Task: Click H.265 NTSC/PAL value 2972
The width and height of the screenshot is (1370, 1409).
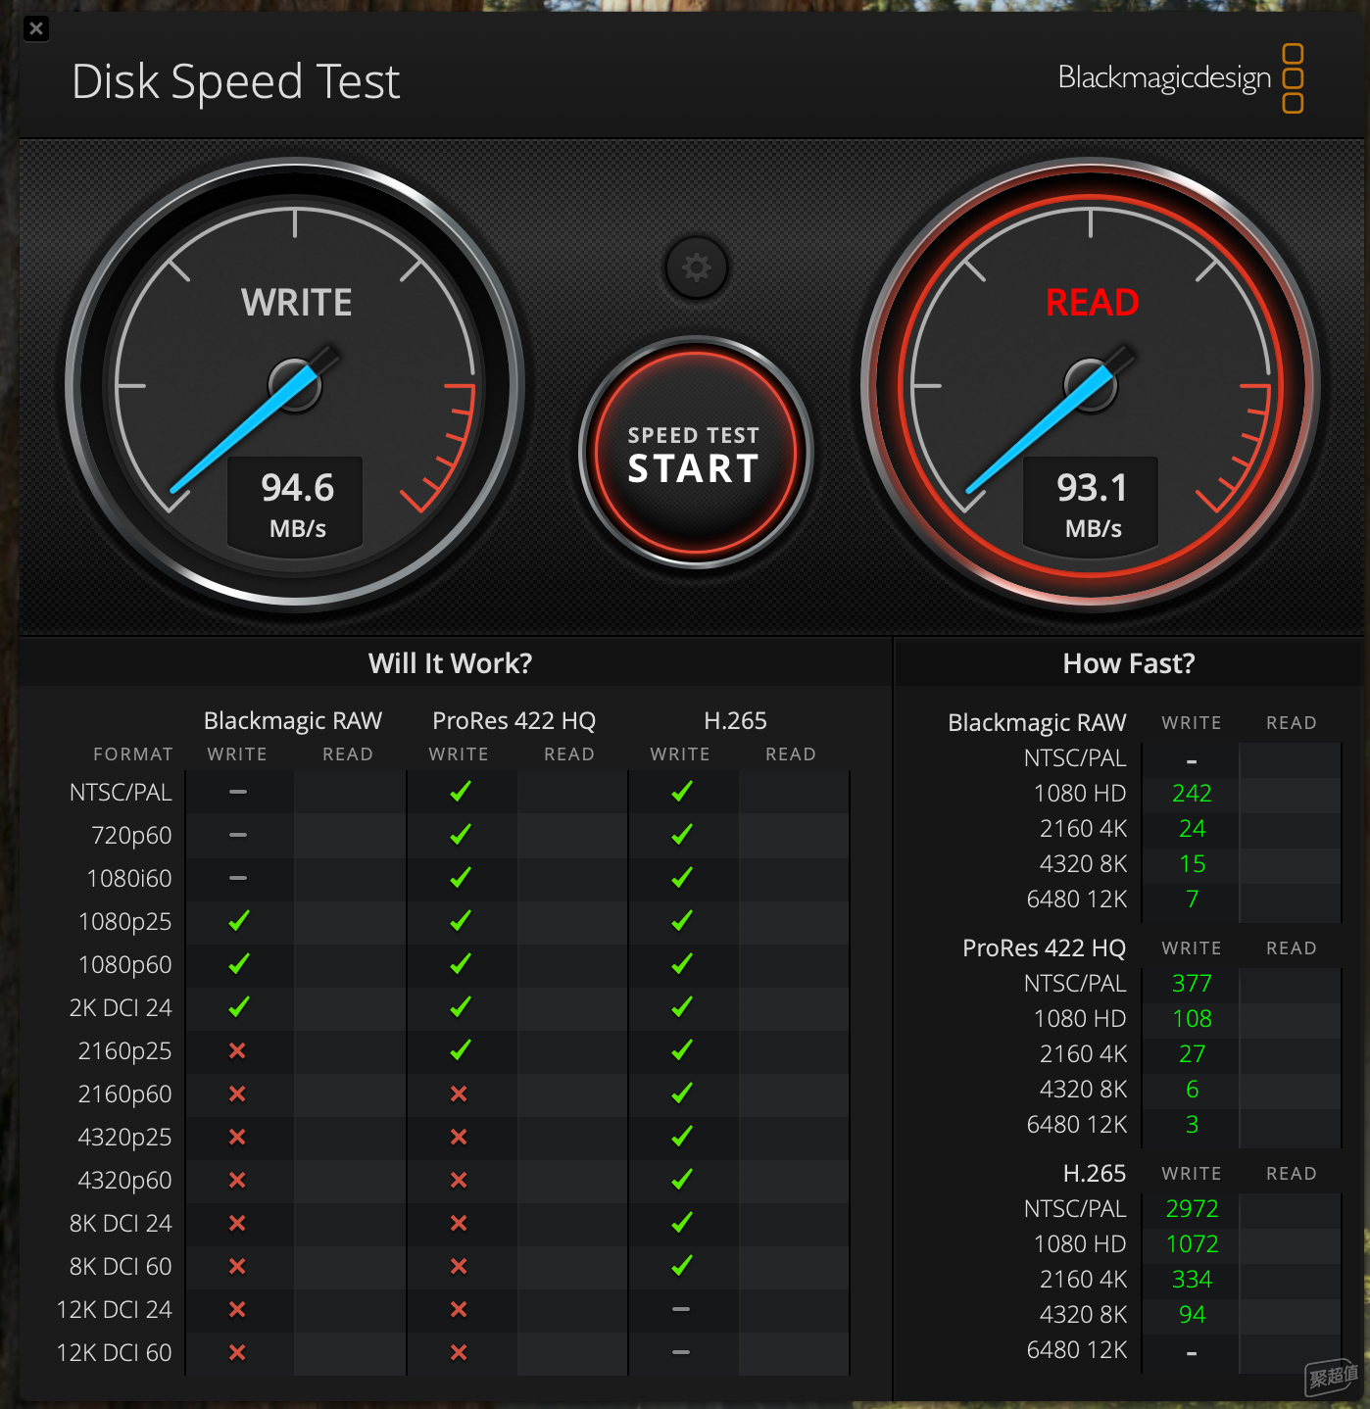Action: click(1192, 1209)
